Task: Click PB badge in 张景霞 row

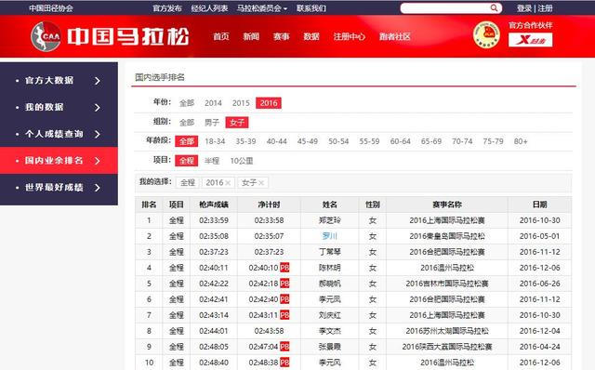Action: [x=284, y=347]
